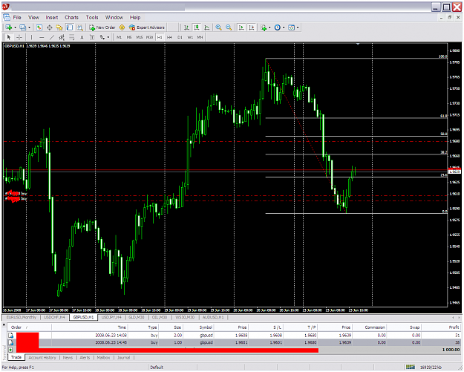The image size is (464, 372).
Task: Switch chart to bar chart
Action: pyautogui.click(x=186, y=27)
